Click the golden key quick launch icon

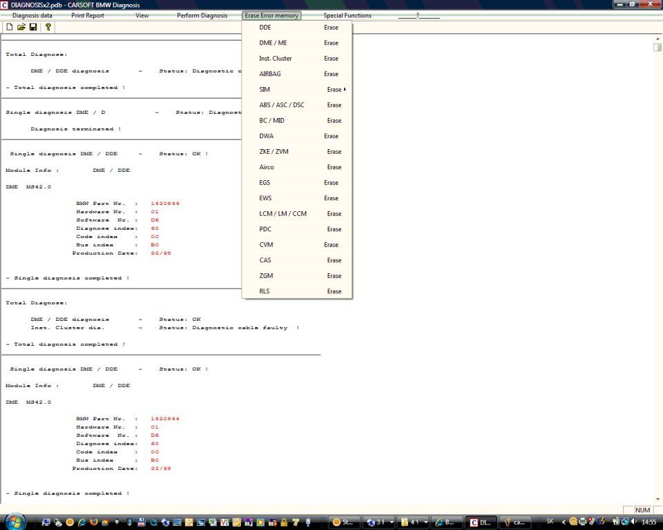236,522
